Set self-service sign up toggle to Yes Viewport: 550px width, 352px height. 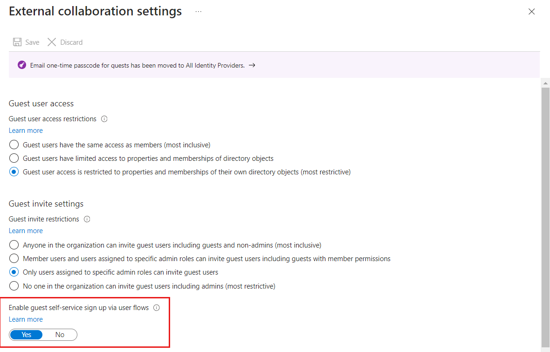point(27,335)
